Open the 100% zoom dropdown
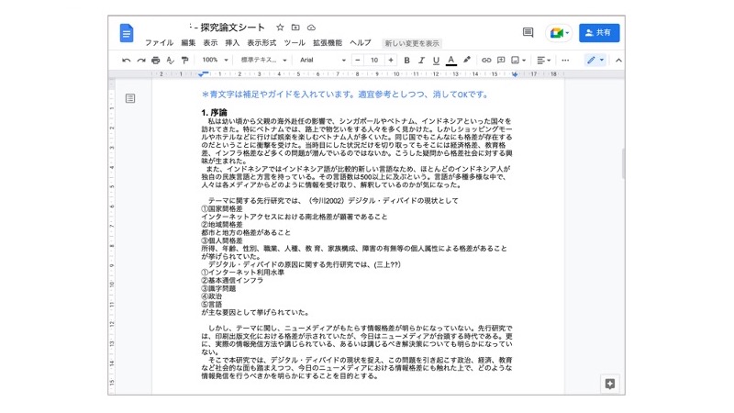The height and width of the screenshot is (413, 734). (215, 60)
